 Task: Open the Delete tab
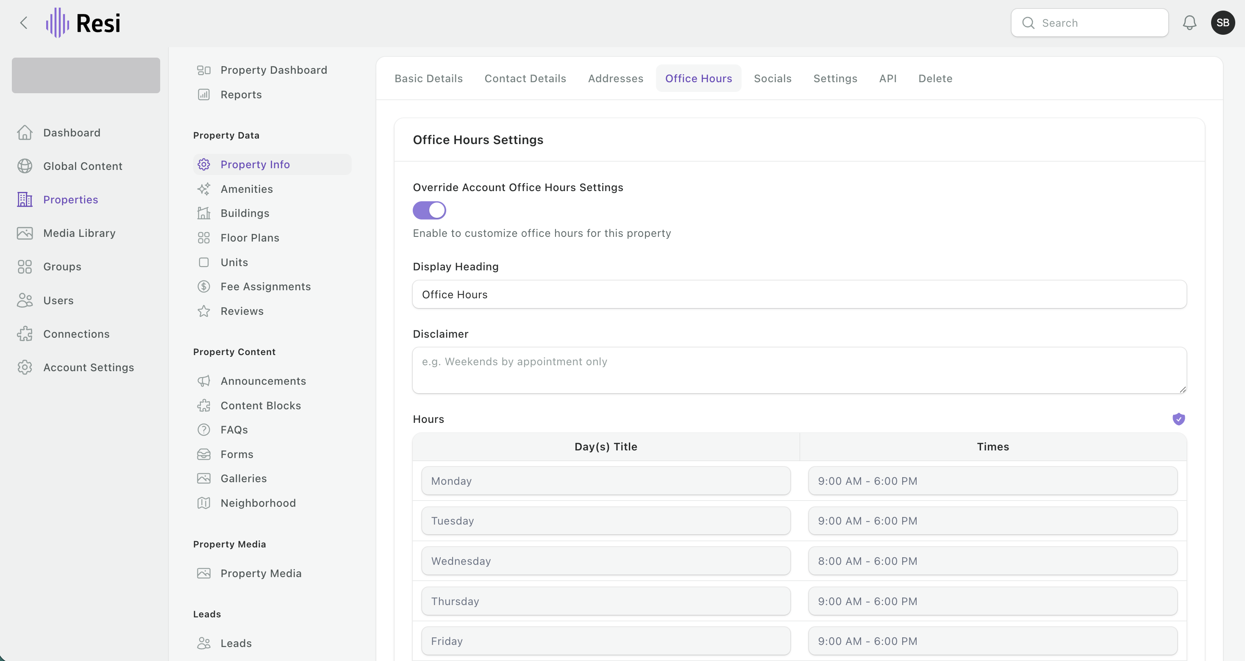[935, 78]
